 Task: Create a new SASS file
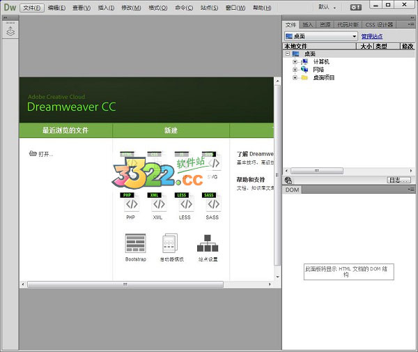(x=212, y=202)
